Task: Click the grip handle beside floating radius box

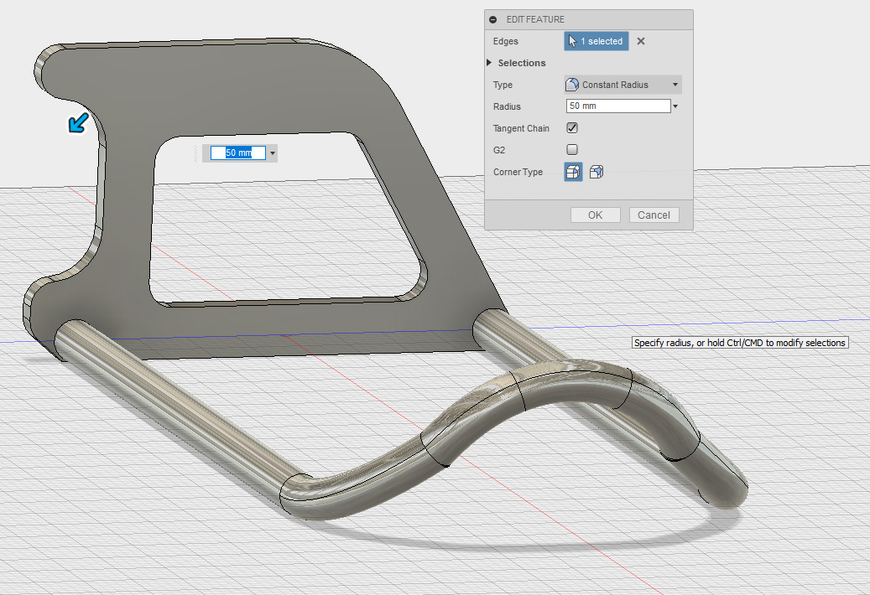Action: pos(204,153)
